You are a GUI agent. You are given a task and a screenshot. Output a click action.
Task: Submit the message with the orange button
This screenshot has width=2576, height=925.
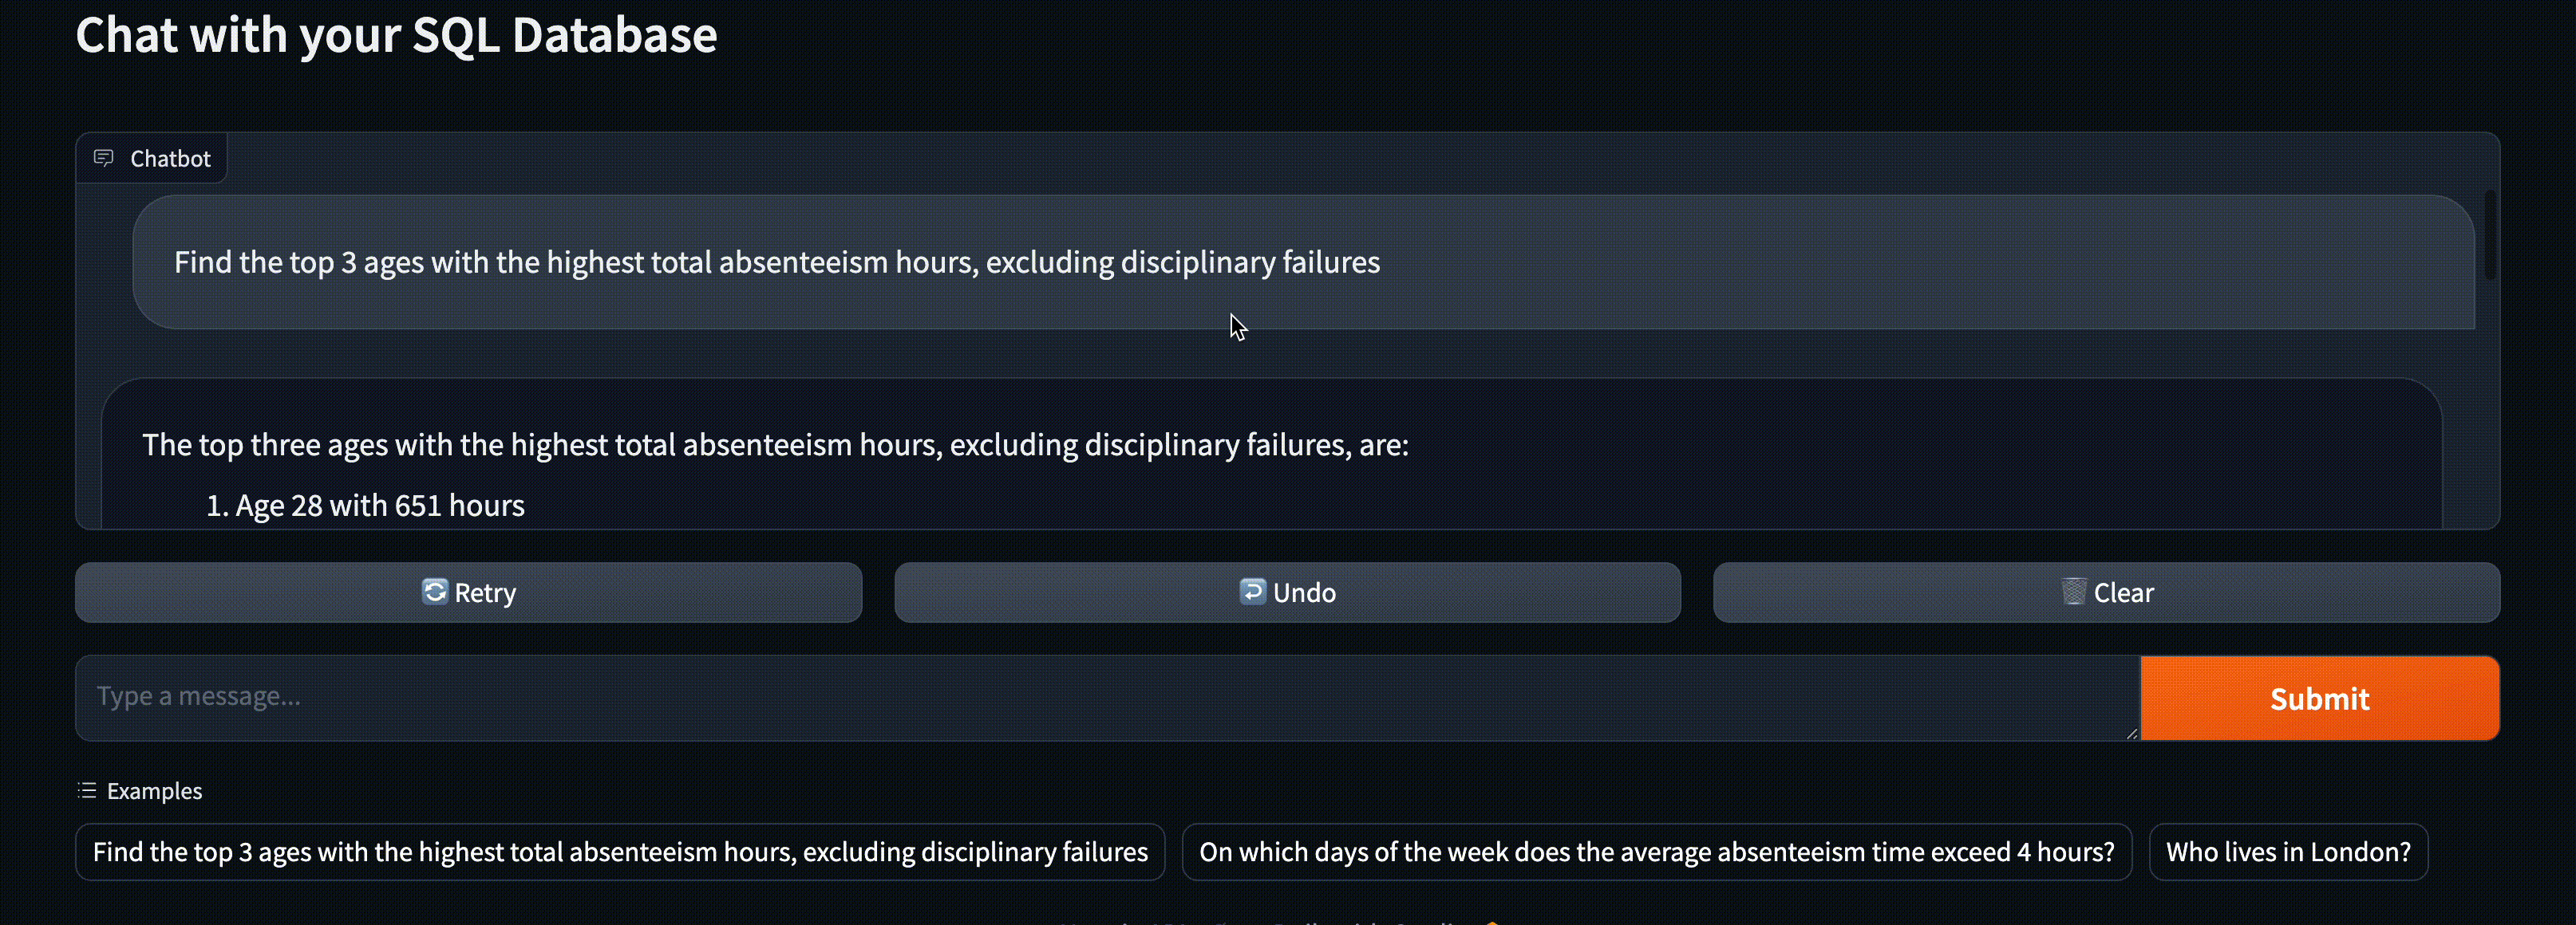tap(2318, 699)
